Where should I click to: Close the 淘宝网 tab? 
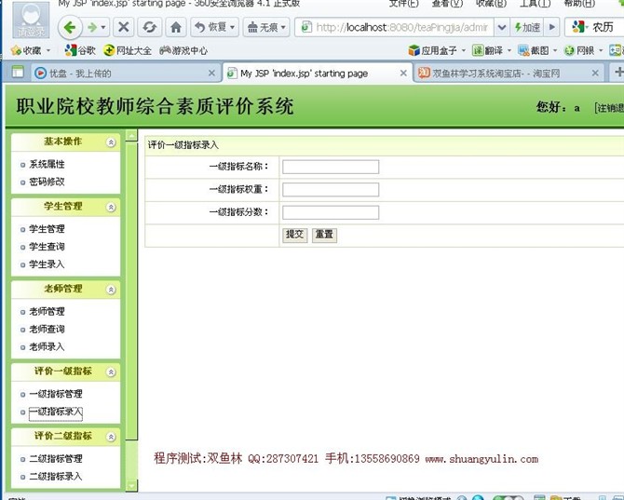[595, 74]
